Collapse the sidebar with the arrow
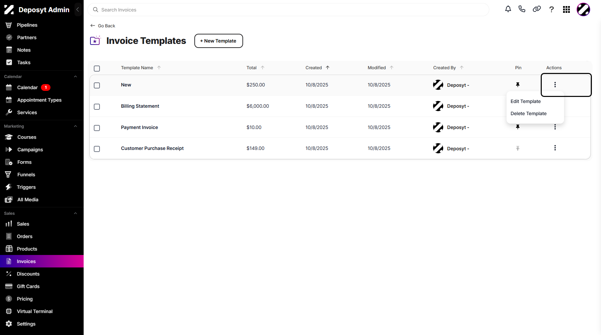 coord(78,9)
